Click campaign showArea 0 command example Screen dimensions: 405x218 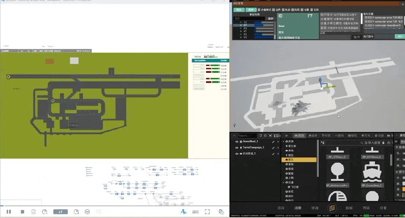coord(383,25)
